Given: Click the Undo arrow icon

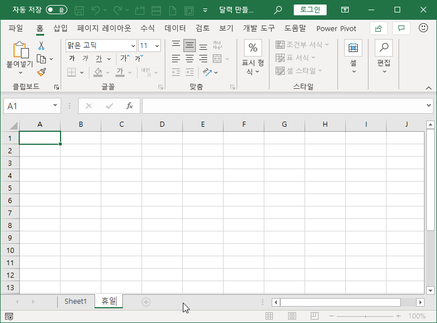Looking at the screenshot, I should (95, 11).
